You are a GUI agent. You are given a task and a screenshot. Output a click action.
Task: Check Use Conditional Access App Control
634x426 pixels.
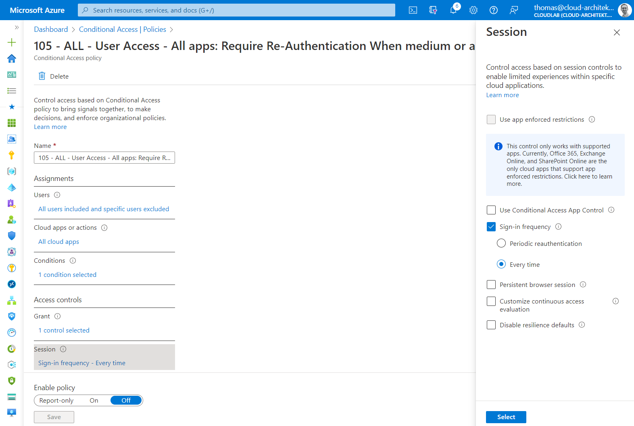point(491,210)
